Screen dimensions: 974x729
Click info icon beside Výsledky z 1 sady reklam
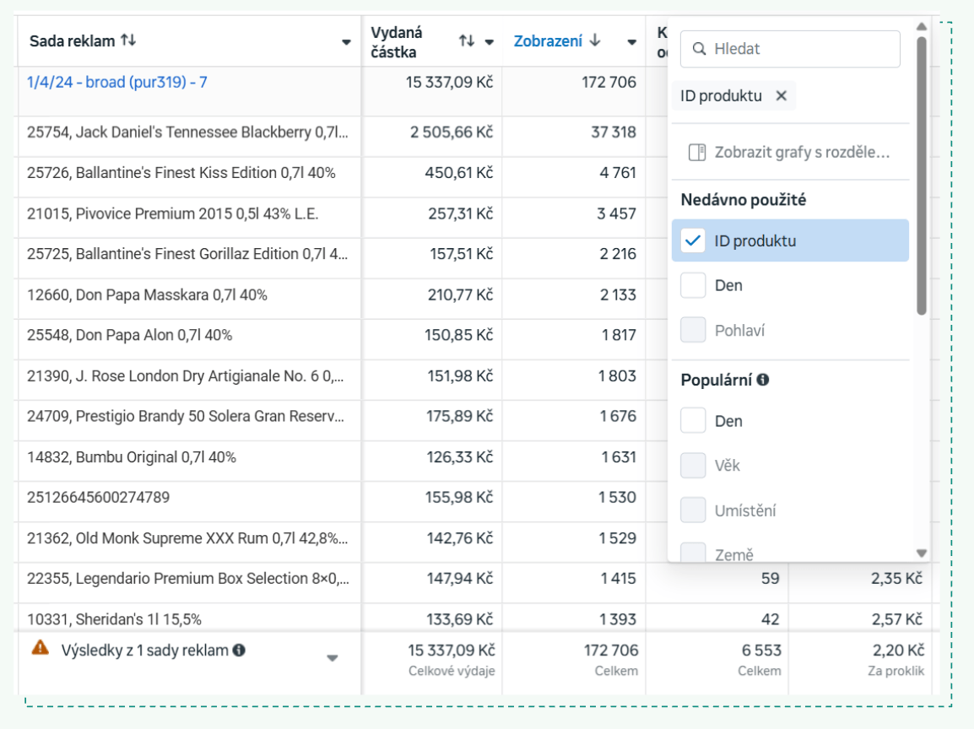pyautogui.click(x=239, y=651)
